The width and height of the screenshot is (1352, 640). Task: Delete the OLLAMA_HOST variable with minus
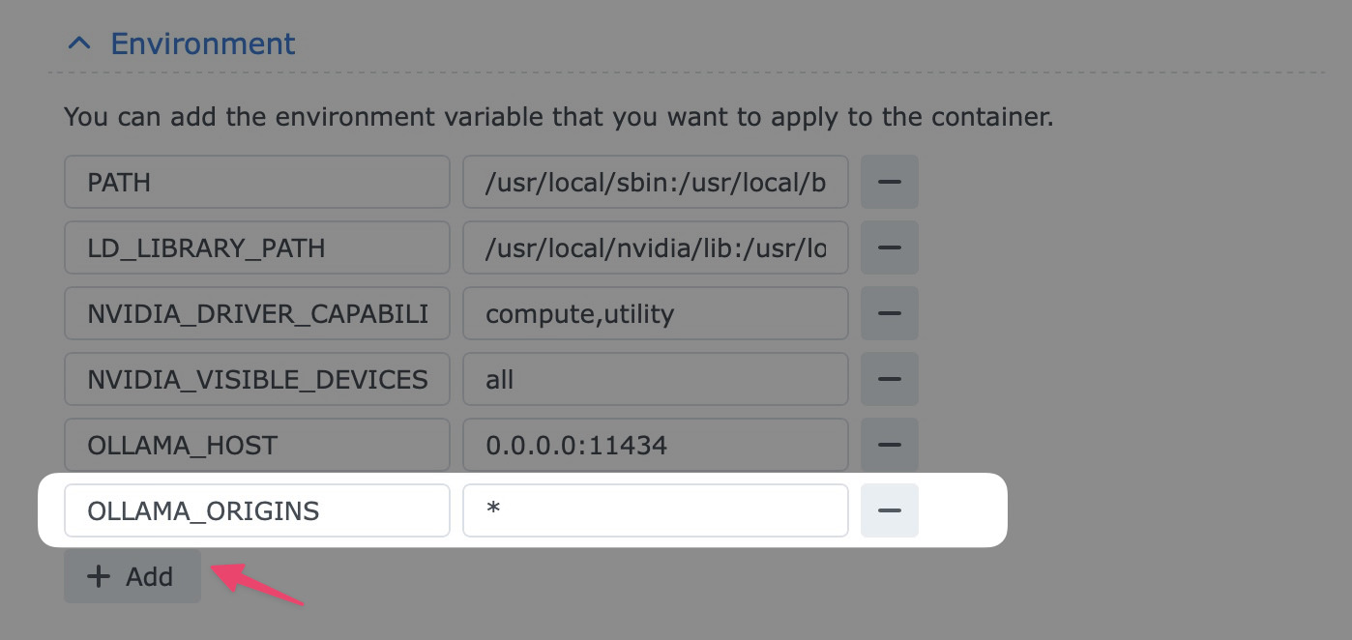click(889, 445)
